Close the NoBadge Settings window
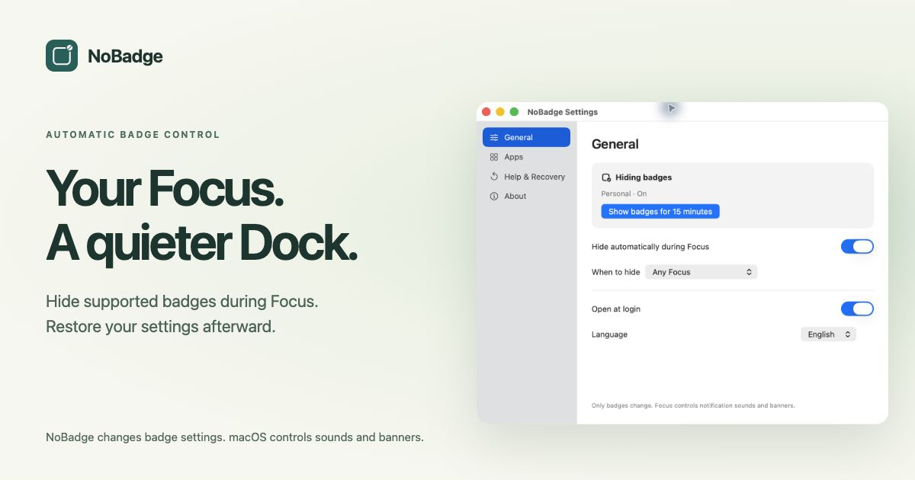Viewport: 915px width, 480px height. tap(486, 112)
